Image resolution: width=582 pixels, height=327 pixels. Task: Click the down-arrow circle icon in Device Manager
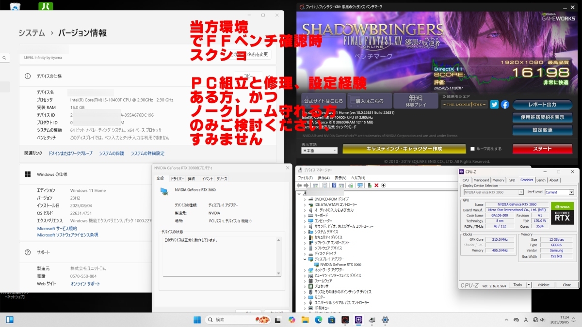pyautogui.click(x=383, y=185)
